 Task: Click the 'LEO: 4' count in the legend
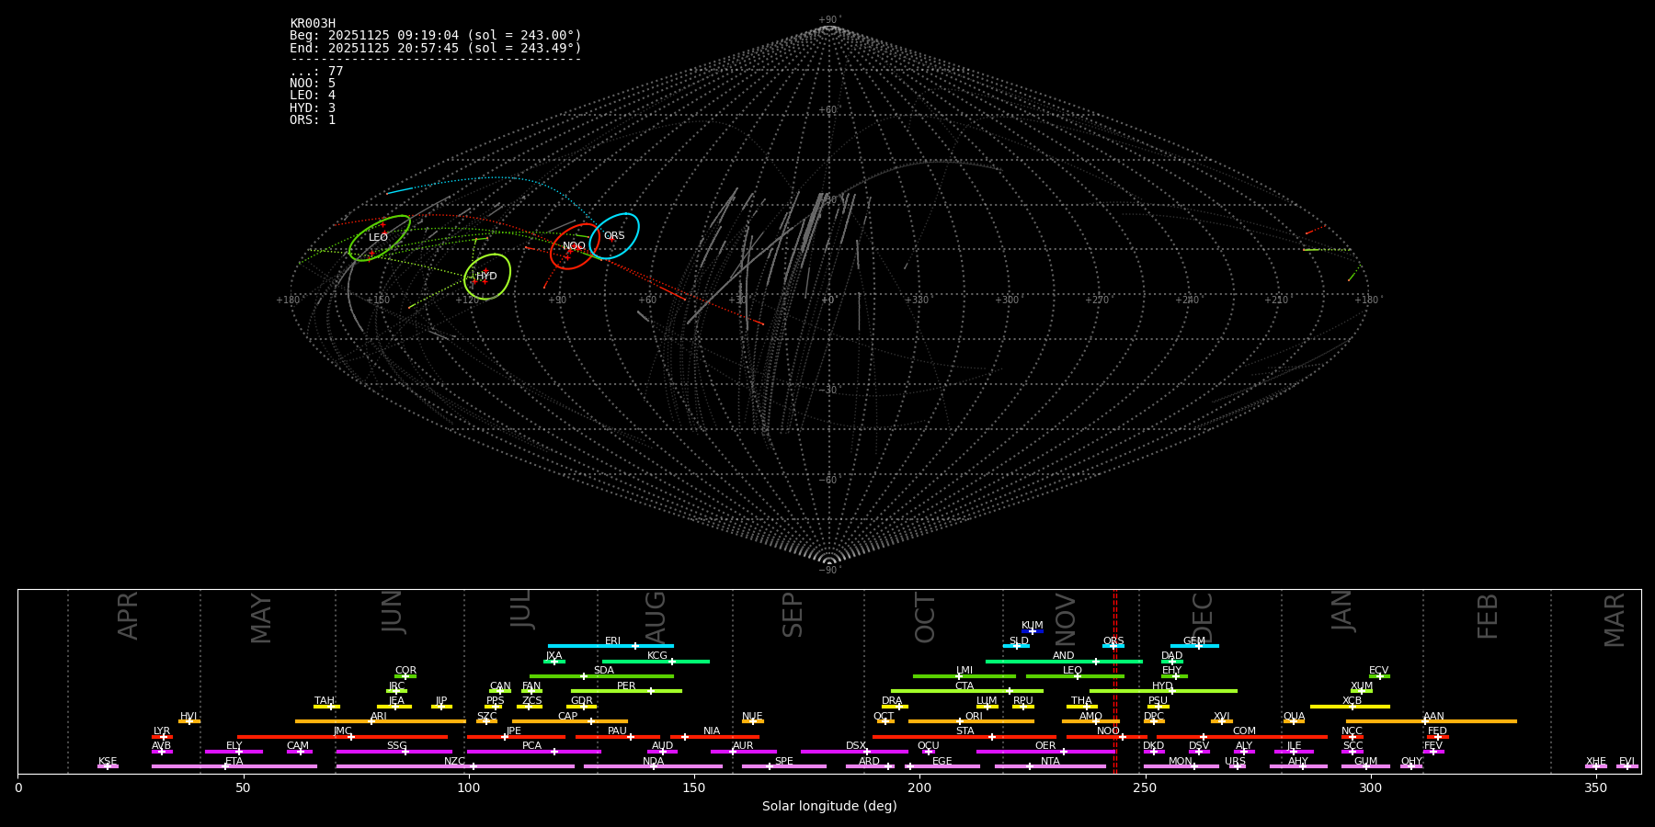313,96
